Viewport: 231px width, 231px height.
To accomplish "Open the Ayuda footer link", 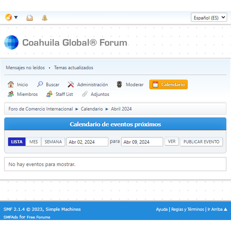I will pyautogui.click(x=162, y=209).
